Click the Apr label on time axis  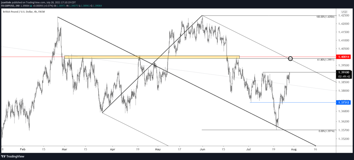pos(113,149)
